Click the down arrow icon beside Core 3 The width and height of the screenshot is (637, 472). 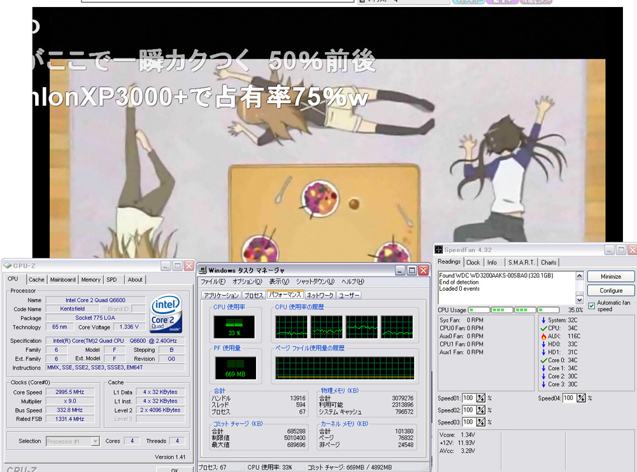point(543,384)
